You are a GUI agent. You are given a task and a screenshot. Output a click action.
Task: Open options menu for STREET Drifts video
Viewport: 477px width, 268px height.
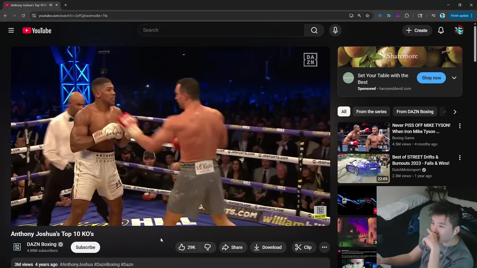pyautogui.click(x=459, y=157)
